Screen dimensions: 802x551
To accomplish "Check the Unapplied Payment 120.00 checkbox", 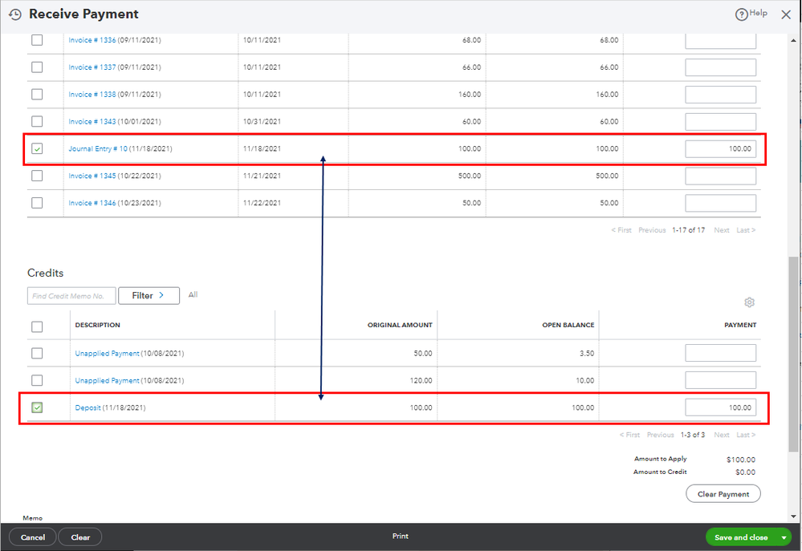I will click(x=37, y=380).
